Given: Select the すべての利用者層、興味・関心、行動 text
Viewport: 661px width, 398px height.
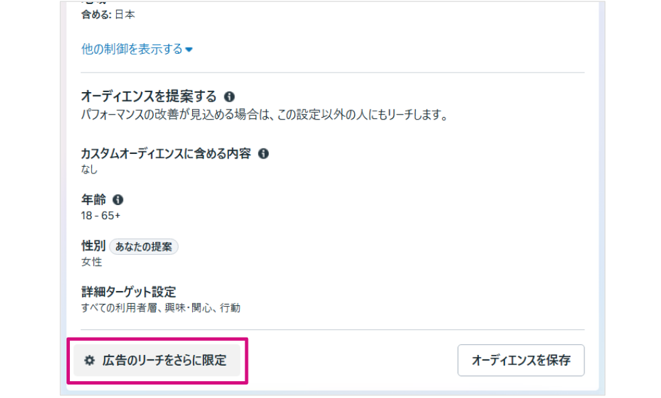Looking at the screenshot, I should tap(161, 308).
